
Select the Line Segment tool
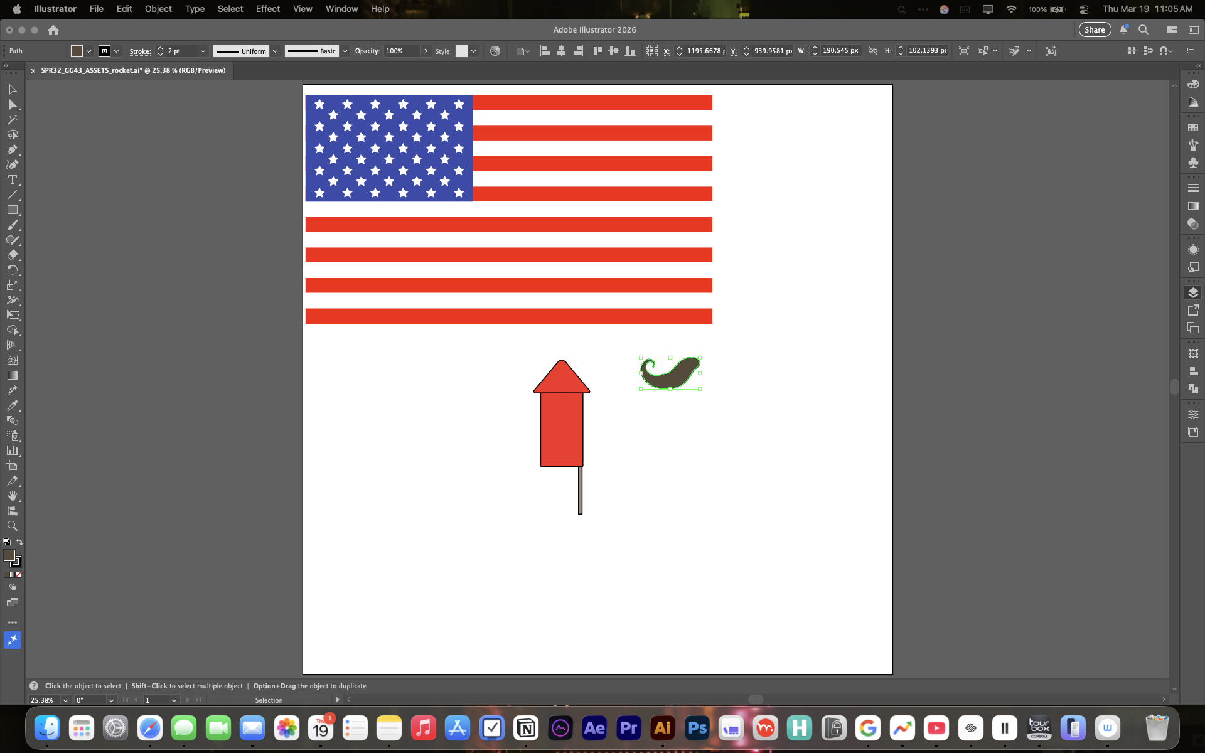pyautogui.click(x=12, y=195)
